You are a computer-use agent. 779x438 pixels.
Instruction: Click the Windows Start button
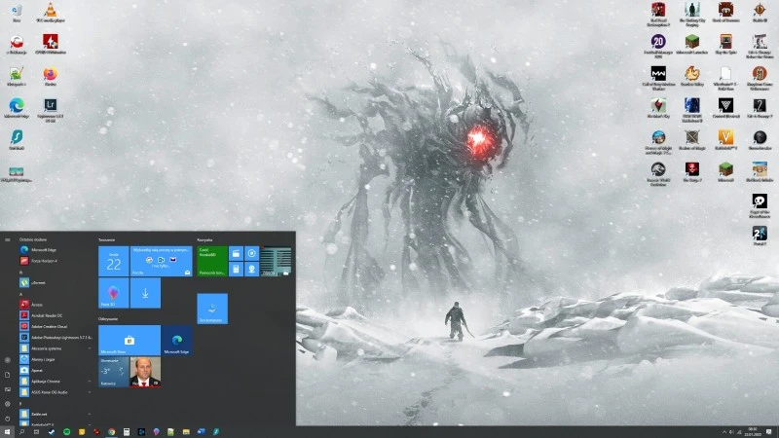[8, 432]
